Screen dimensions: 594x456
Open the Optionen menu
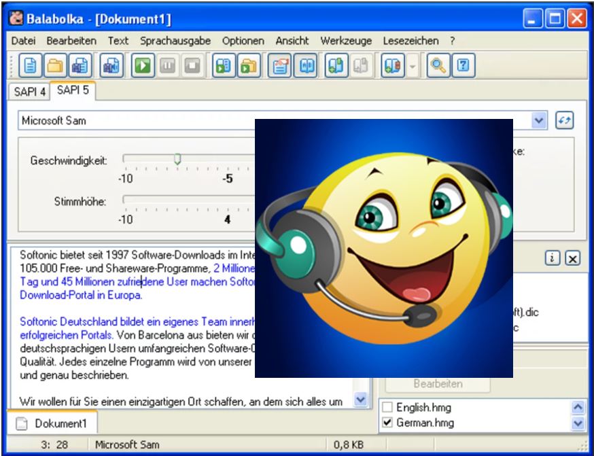pos(243,41)
